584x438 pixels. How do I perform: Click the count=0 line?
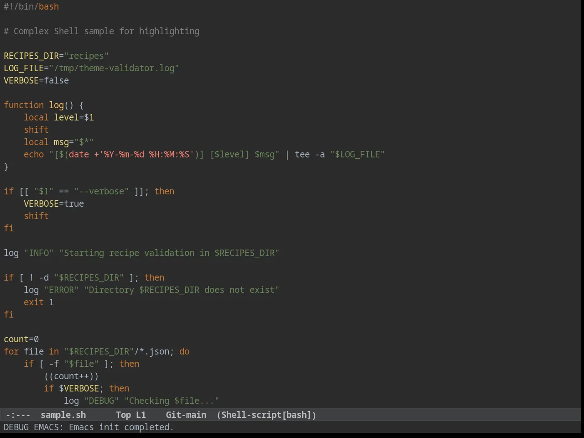click(21, 339)
